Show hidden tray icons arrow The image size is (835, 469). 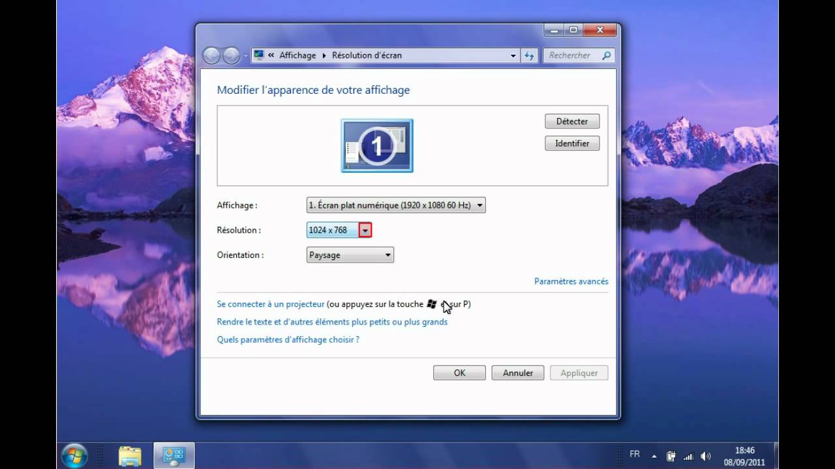[654, 455]
